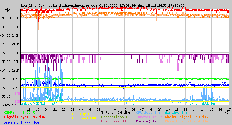232x125 pixels.
Task: Select the 'CINR: nyní 29 %' legend entry
Action: coord(19,112)
